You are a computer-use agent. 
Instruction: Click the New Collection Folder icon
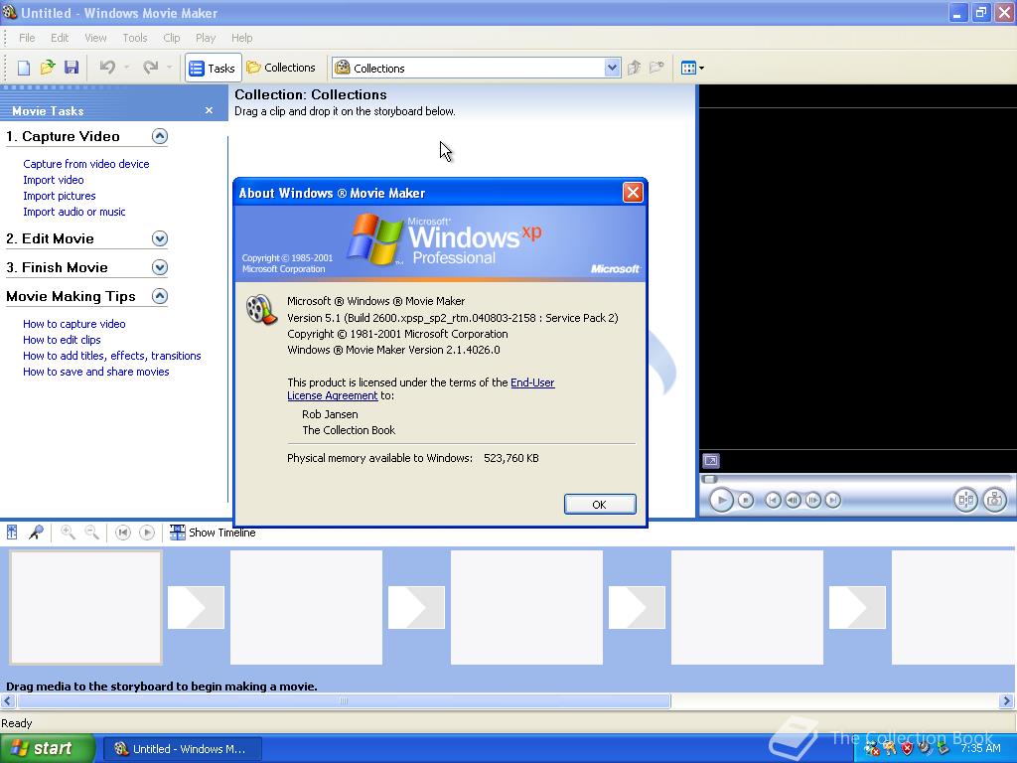click(x=657, y=68)
